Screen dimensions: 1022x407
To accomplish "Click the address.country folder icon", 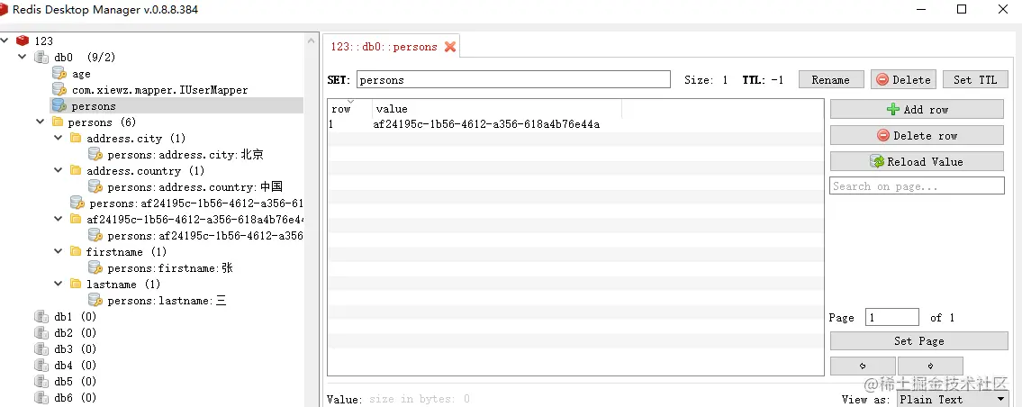I will coord(76,170).
